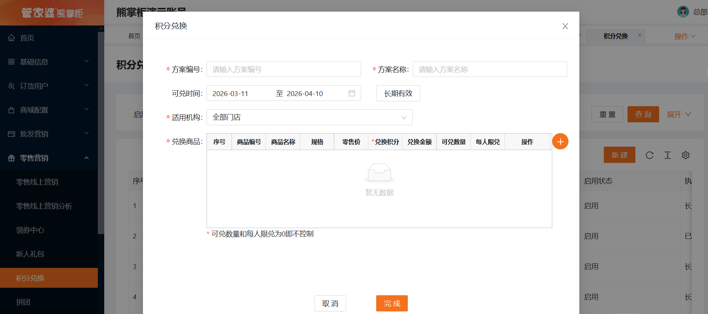This screenshot has height=314, width=708.
Task: Open the 适用机构 dropdown
Action: [309, 117]
